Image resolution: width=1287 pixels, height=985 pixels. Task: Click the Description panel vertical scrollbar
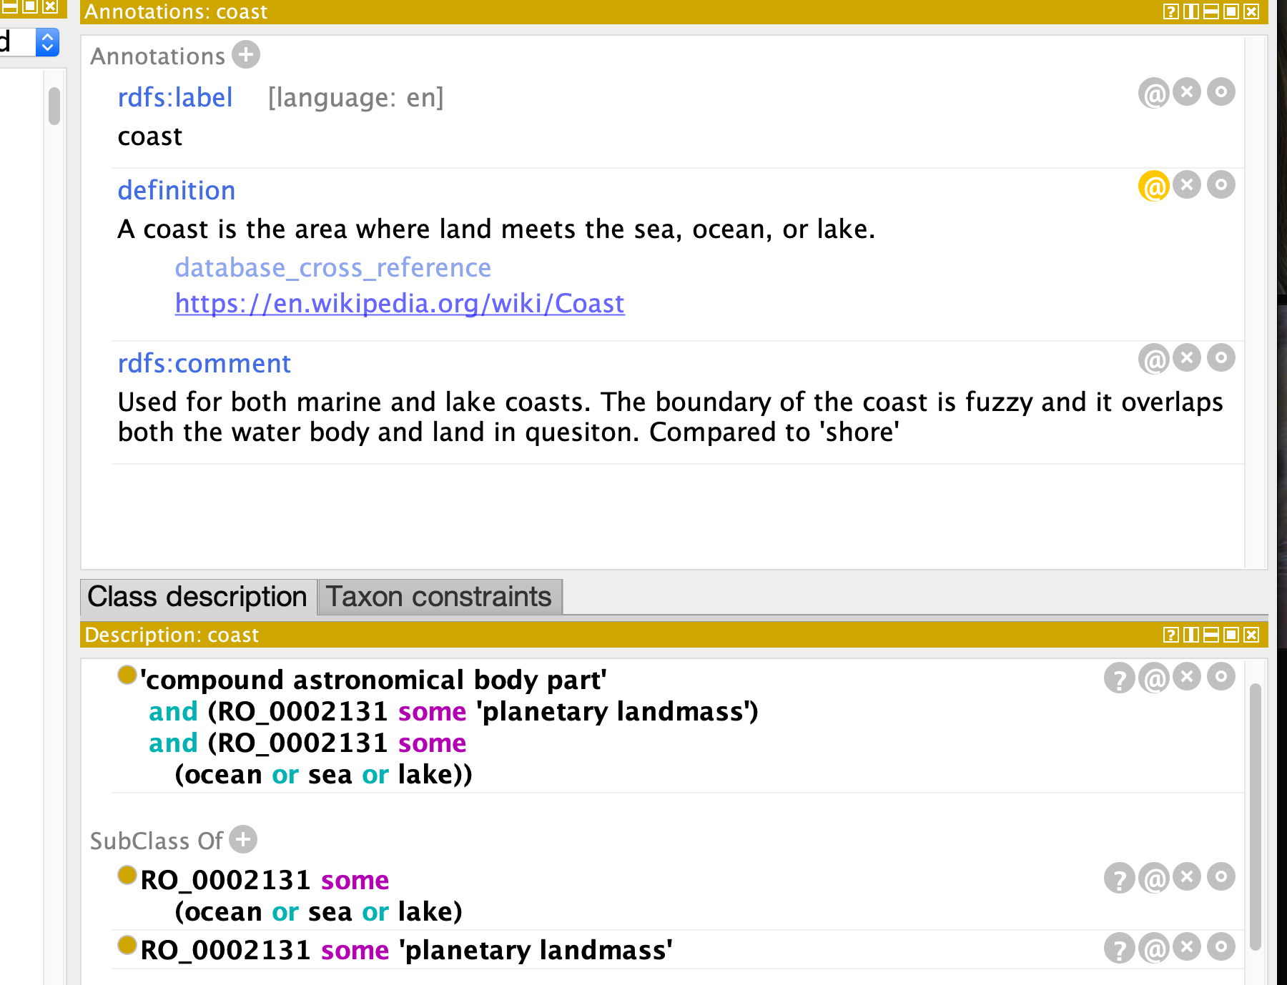click(1255, 816)
